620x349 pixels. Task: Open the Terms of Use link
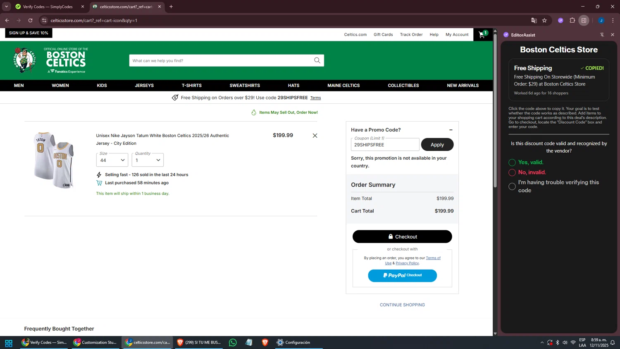click(x=433, y=258)
